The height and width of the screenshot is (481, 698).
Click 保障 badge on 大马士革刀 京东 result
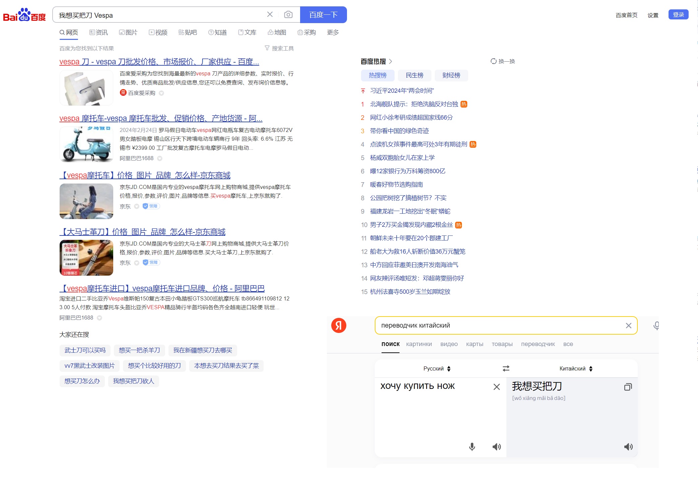pyautogui.click(x=151, y=263)
